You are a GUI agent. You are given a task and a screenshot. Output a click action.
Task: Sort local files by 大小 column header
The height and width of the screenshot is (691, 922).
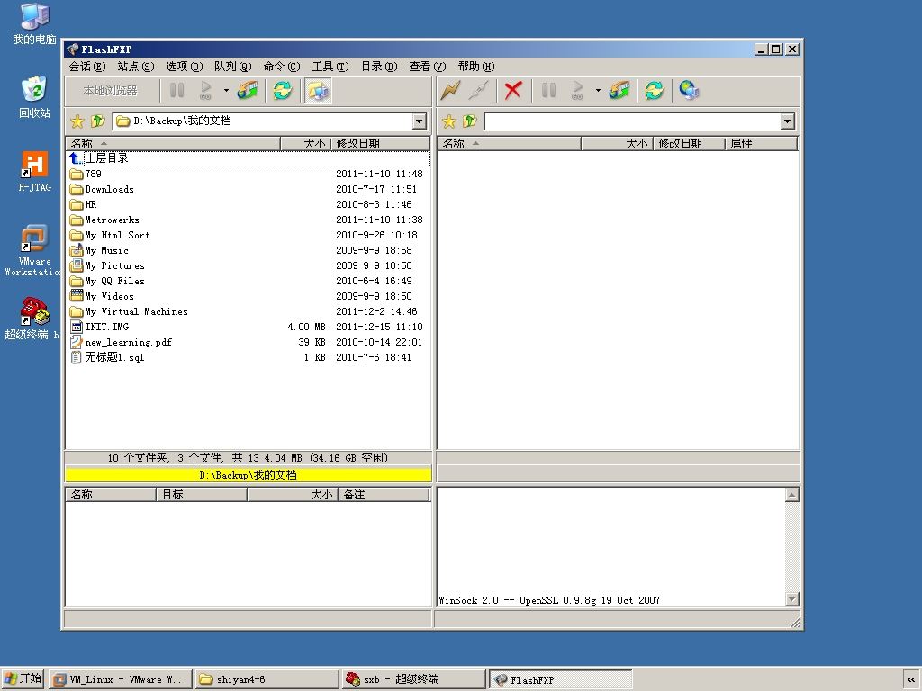[x=306, y=143]
